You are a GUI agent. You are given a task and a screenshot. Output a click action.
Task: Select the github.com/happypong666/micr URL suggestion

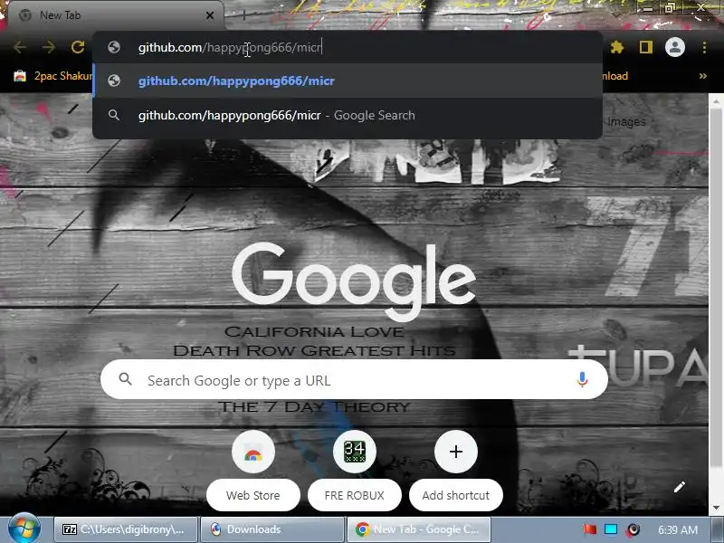pyautogui.click(x=348, y=81)
